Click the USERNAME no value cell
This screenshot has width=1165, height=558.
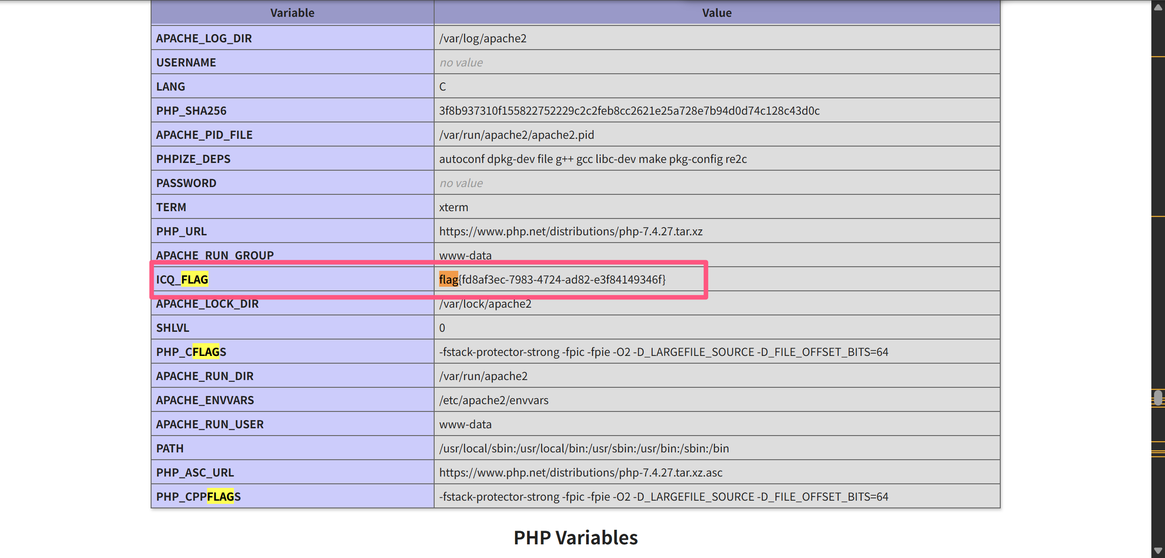tap(461, 62)
